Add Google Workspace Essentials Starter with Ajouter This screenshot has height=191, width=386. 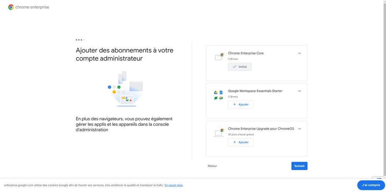click(240, 105)
